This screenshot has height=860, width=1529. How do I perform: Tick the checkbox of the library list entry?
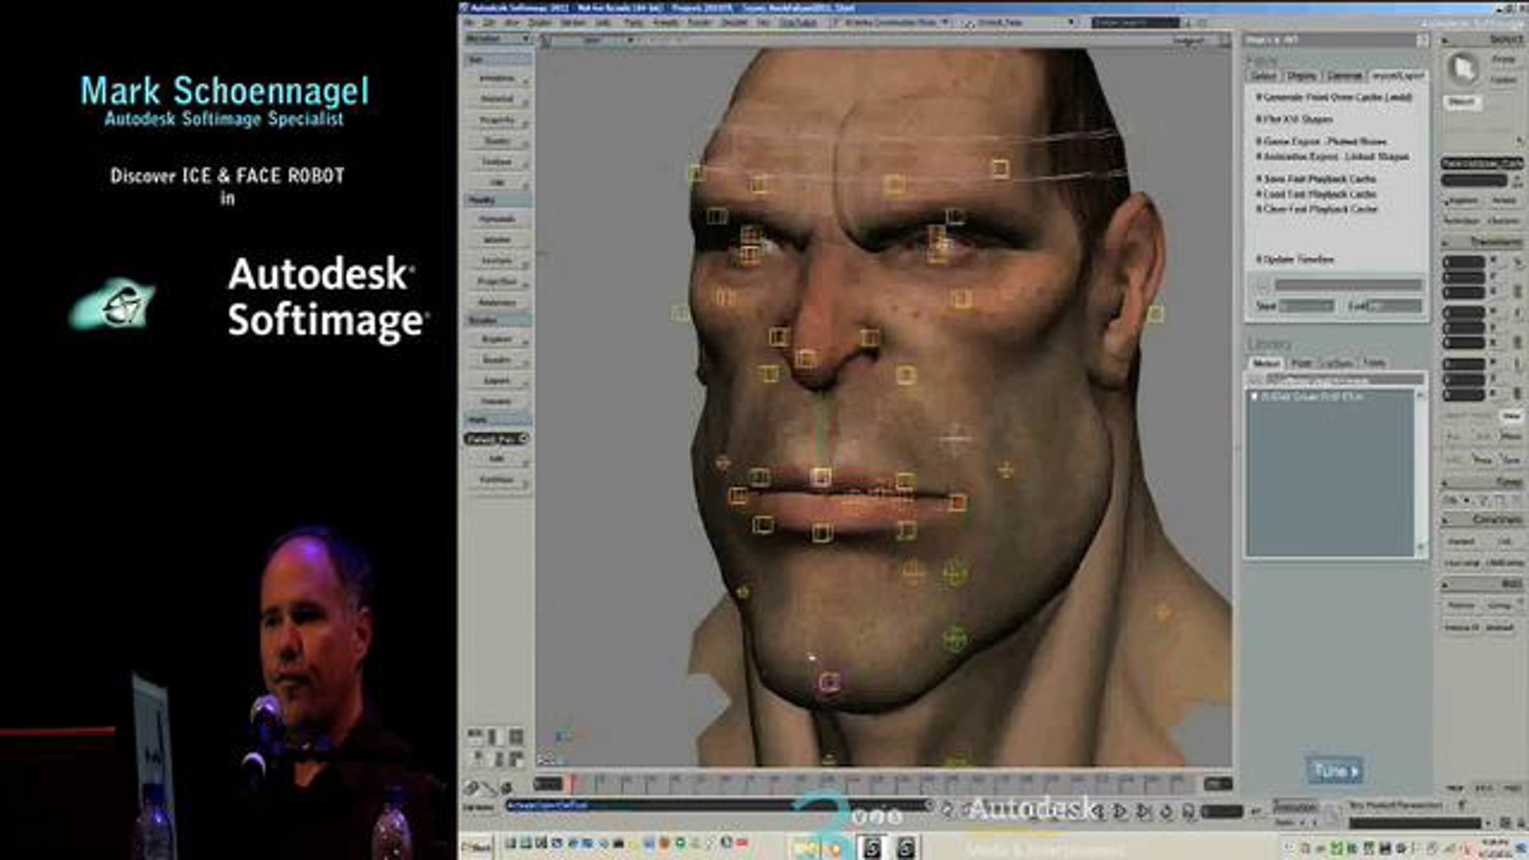pos(1254,396)
